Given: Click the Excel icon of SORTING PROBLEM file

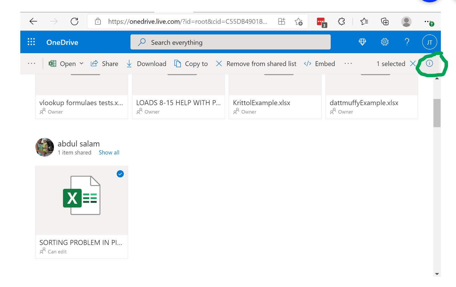Looking at the screenshot, I should pos(82,195).
